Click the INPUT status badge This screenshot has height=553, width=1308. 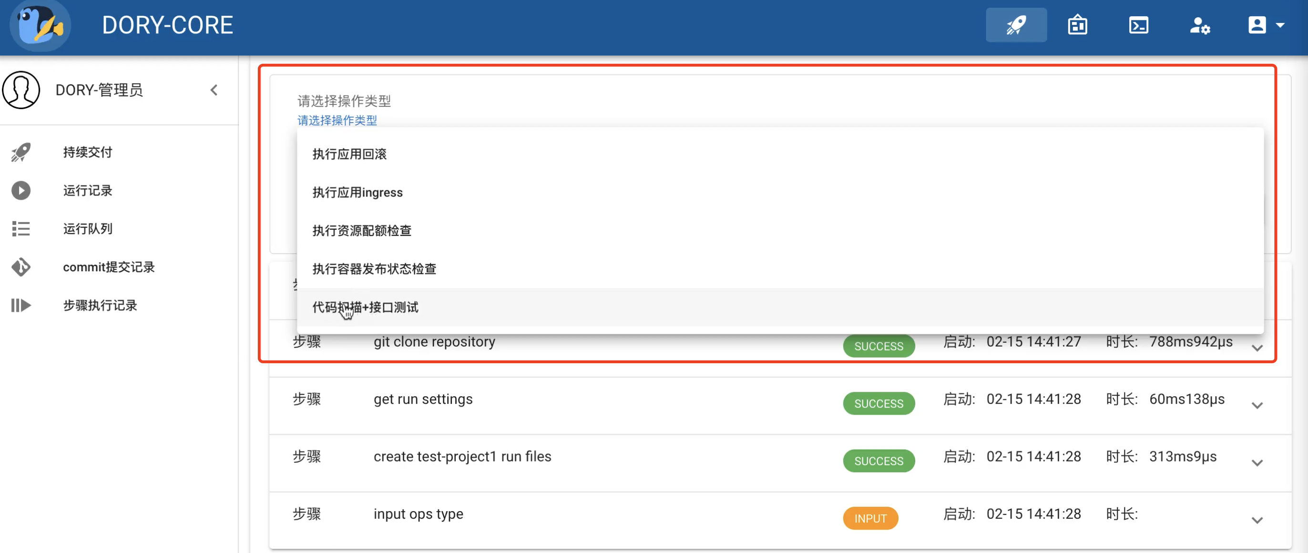[870, 519]
